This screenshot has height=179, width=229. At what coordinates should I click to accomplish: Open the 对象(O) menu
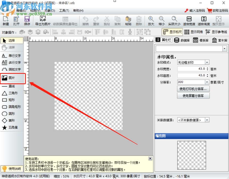pyautogui.click(x=50, y=11)
